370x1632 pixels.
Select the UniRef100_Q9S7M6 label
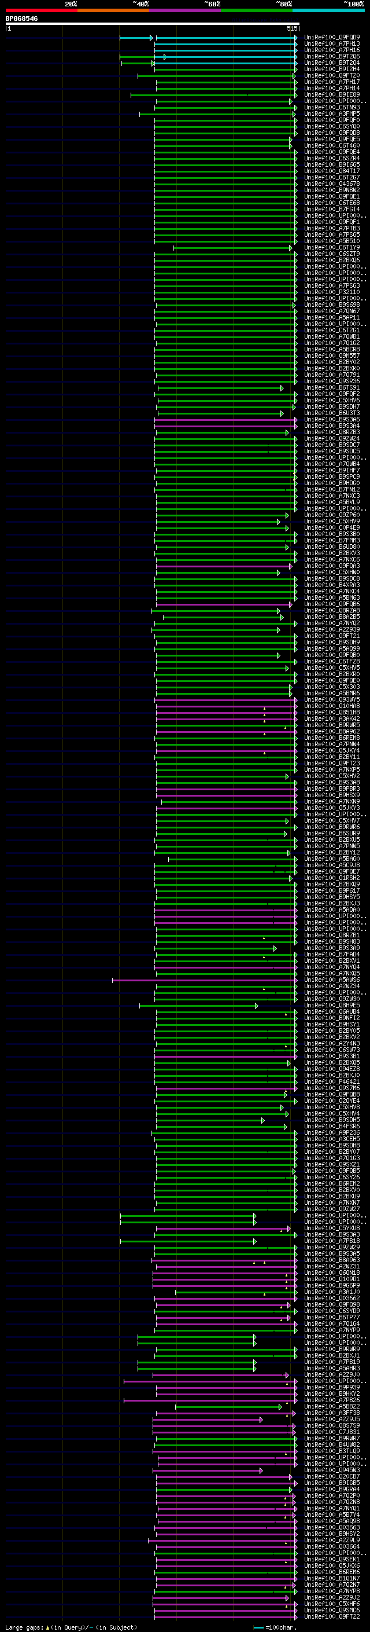(332, 1088)
